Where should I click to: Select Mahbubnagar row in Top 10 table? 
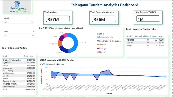19,73
